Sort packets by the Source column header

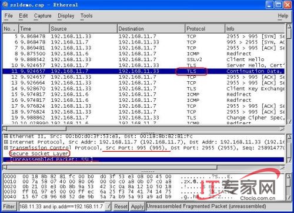click(83, 29)
